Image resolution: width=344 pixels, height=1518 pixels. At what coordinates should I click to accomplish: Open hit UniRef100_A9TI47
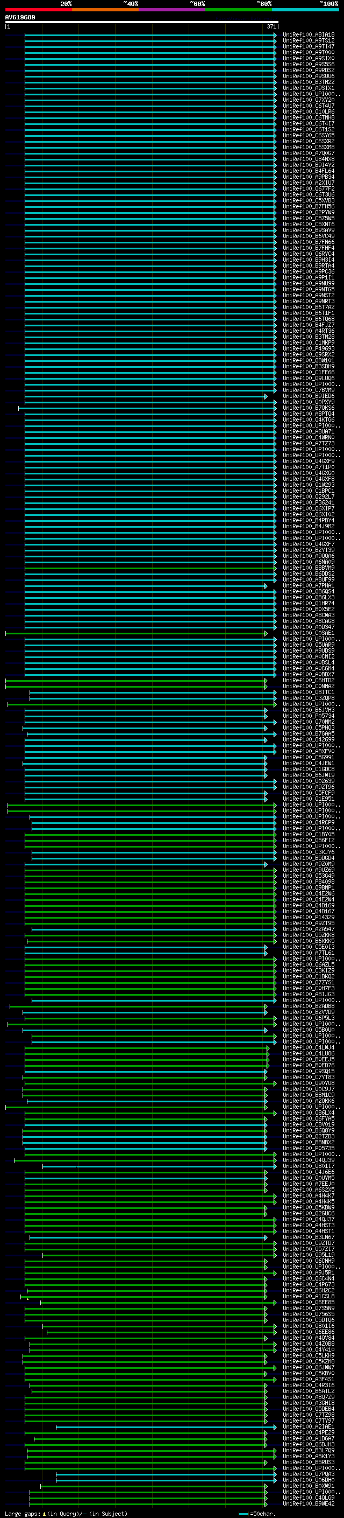coord(308,46)
